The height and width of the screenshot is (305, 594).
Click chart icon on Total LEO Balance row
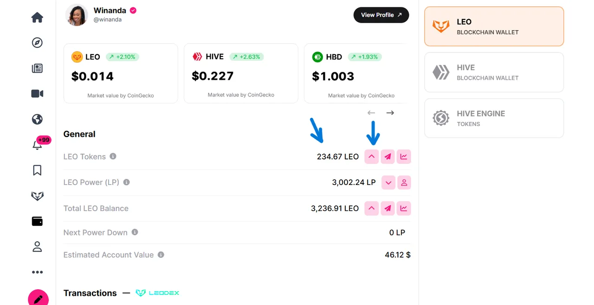(404, 209)
